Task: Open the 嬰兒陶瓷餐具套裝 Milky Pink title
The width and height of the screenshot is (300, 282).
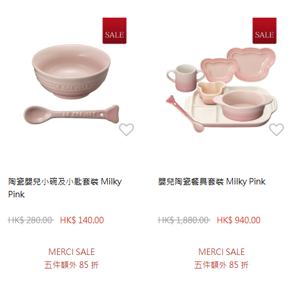Action: 212,182
